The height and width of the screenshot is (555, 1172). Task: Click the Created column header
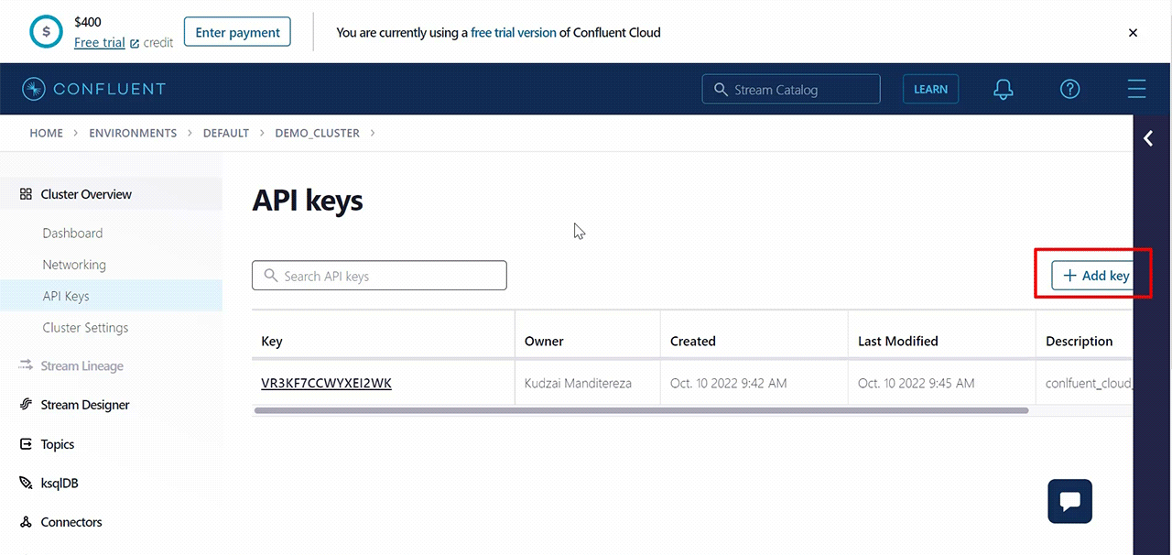pos(693,341)
